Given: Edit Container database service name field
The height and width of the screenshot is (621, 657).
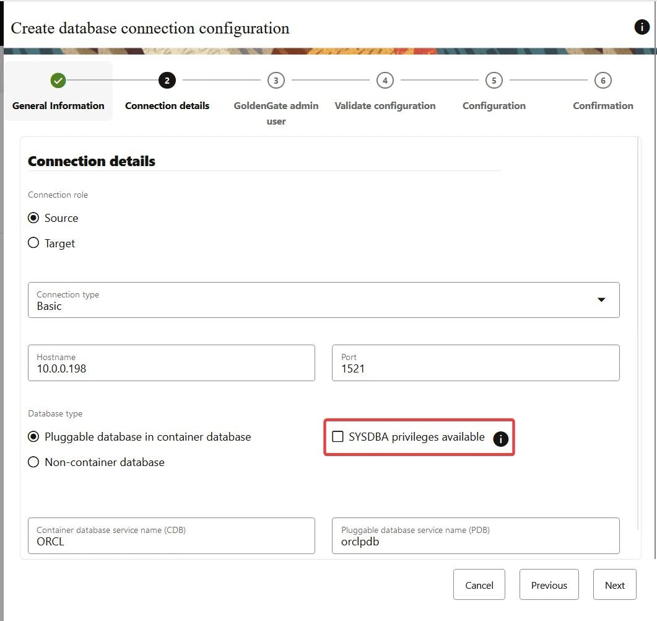Looking at the screenshot, I should pos(172,535).
